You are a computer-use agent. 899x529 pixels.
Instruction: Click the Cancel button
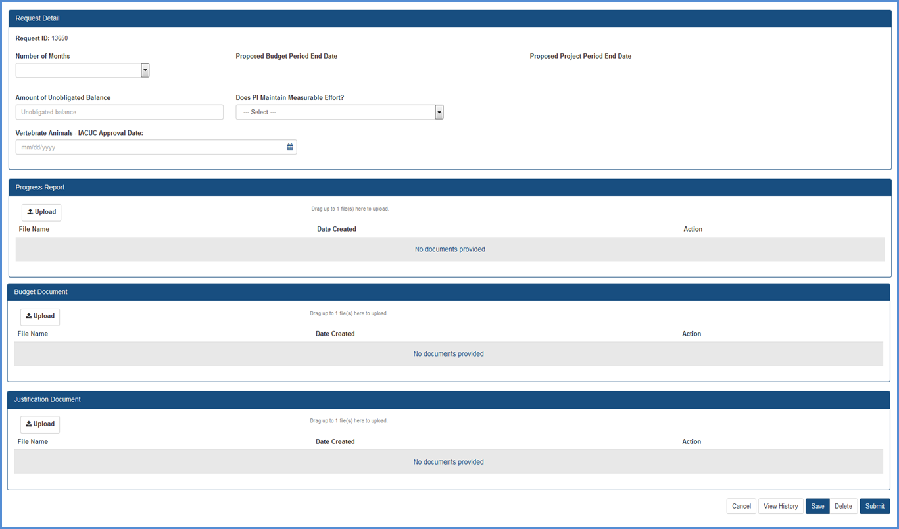(741, 506)
